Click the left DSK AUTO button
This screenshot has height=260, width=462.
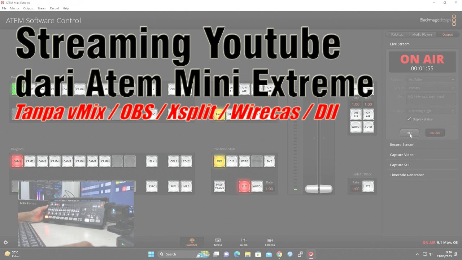[x=356, y=127]
